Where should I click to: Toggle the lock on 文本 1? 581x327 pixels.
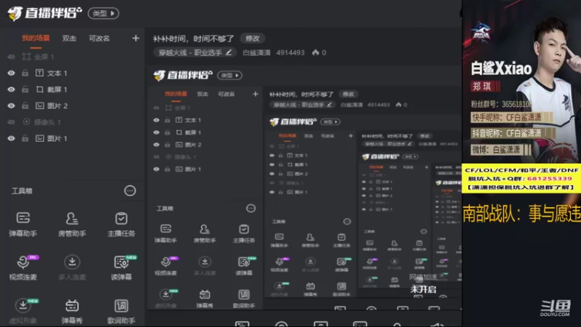(x=25, y=73)
